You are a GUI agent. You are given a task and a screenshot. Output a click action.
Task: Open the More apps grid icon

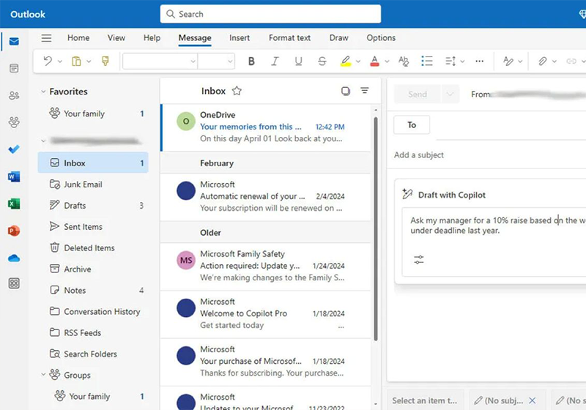click(x=14, y=283)
